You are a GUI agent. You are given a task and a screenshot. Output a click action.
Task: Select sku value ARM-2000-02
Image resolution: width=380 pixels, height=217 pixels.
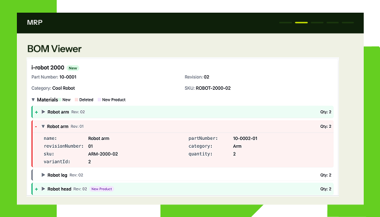tap(103, 154)
